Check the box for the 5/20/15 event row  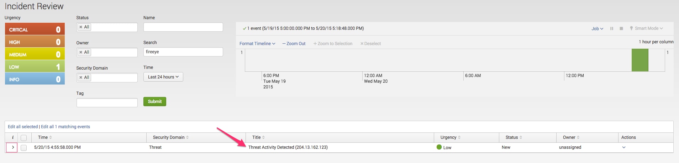point(24,148)
